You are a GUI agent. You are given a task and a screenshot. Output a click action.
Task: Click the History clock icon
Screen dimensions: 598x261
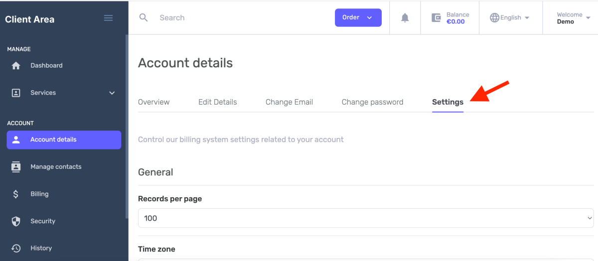16,248
